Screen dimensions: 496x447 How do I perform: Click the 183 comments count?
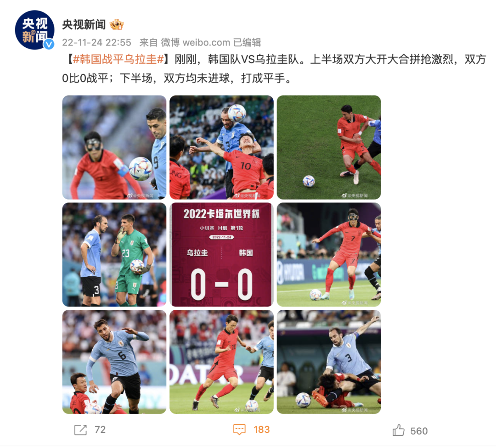pos(262,430)
